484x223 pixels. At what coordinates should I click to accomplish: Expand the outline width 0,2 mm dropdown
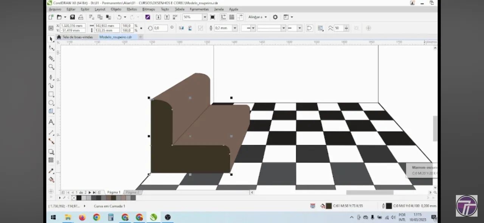(x=235, y=28)
